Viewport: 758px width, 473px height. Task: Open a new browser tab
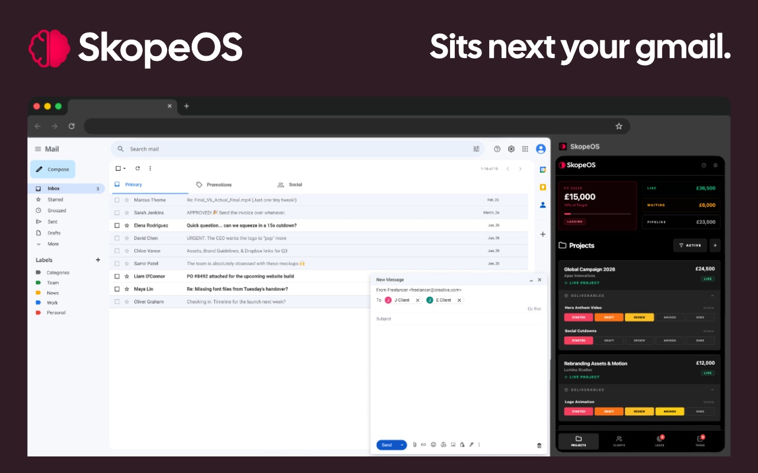(x=187, y=106)
